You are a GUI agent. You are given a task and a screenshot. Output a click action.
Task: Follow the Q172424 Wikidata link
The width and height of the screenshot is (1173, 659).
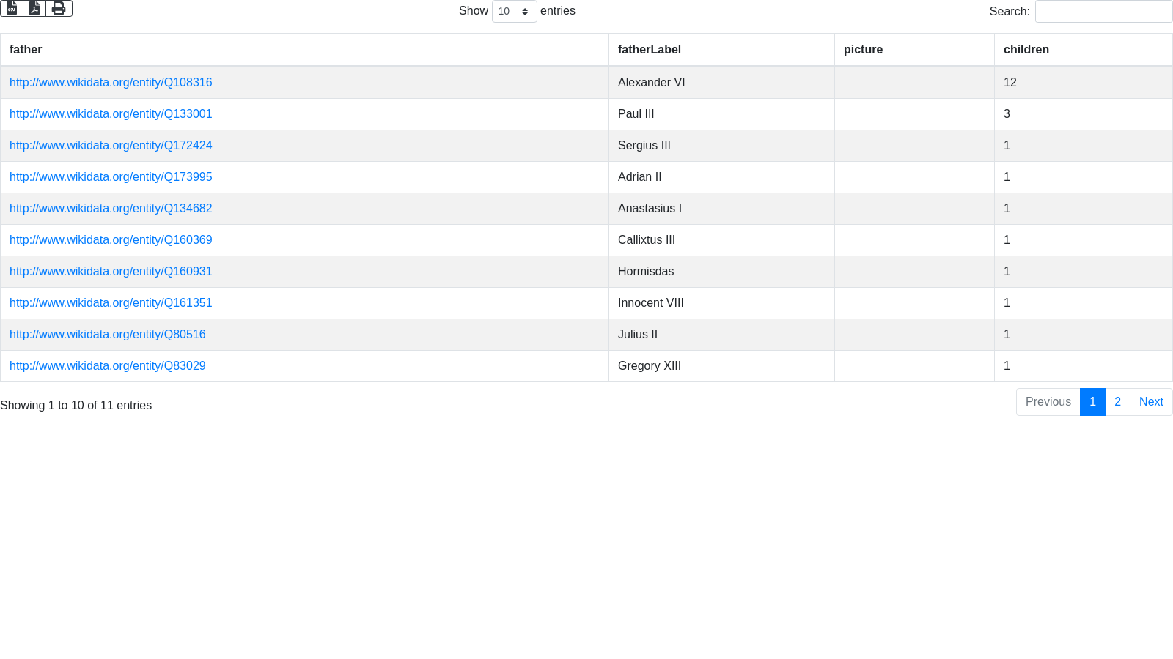pos(111,146)
